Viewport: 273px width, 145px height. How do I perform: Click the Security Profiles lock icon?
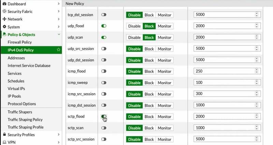click(4, 134)
